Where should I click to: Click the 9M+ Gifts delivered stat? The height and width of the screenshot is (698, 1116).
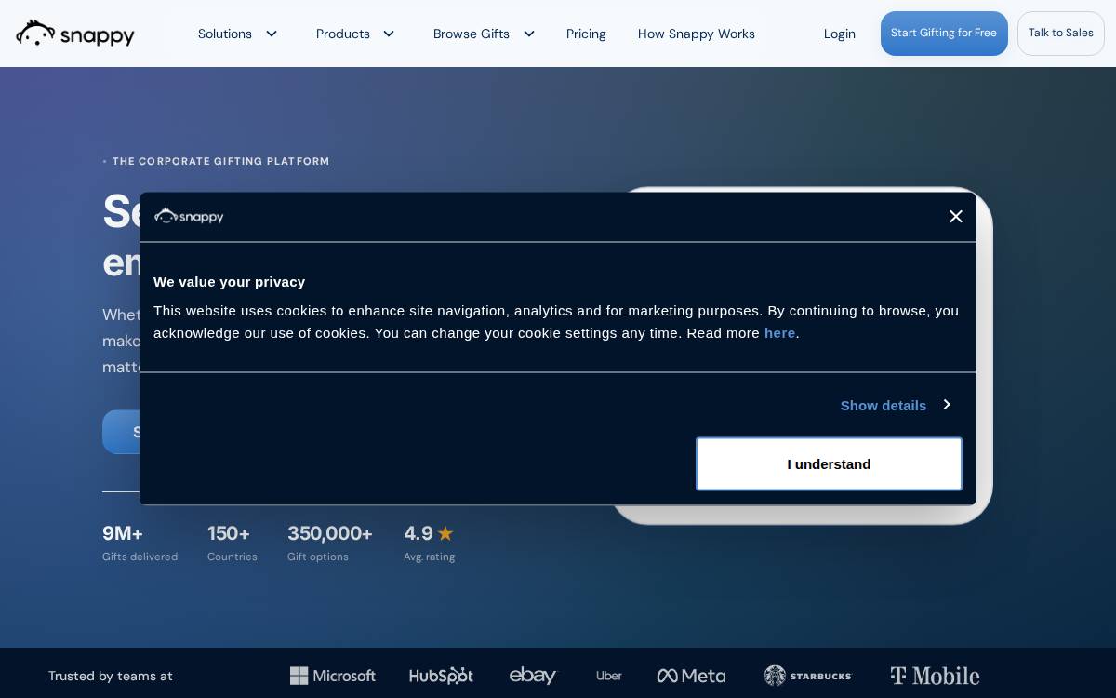[139, 544]
